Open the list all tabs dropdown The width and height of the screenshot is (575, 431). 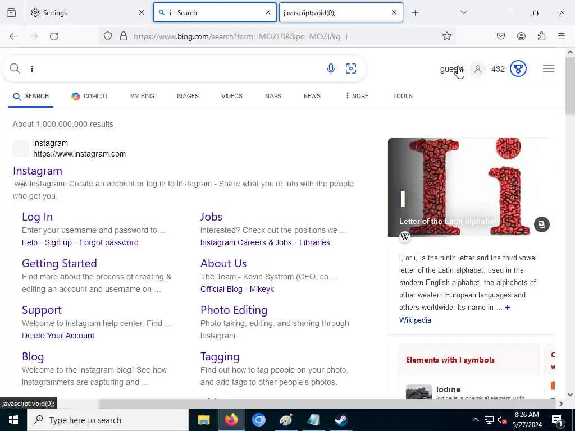[x=463, y=12]
